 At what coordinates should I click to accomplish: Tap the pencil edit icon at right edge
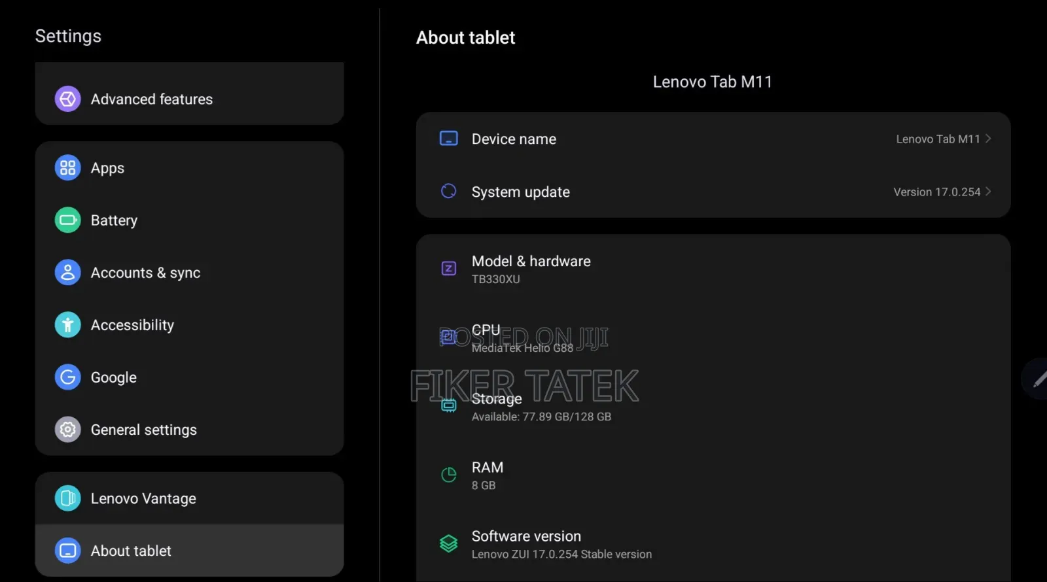point(1038,379)
